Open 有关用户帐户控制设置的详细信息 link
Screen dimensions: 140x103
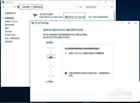(56, 37)
